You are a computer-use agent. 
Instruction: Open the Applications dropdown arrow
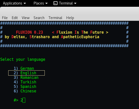click(x=25, y=4)
